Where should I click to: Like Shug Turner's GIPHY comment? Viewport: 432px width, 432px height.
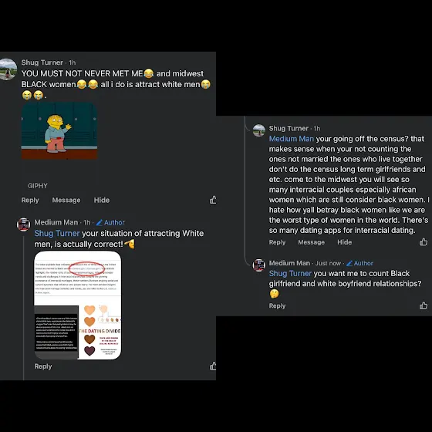pos(213,200)
